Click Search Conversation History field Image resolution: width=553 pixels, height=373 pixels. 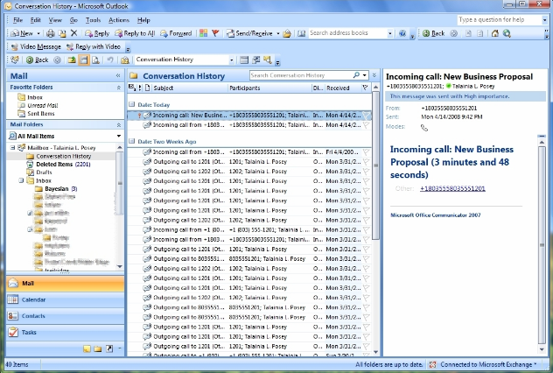[301, 75]
